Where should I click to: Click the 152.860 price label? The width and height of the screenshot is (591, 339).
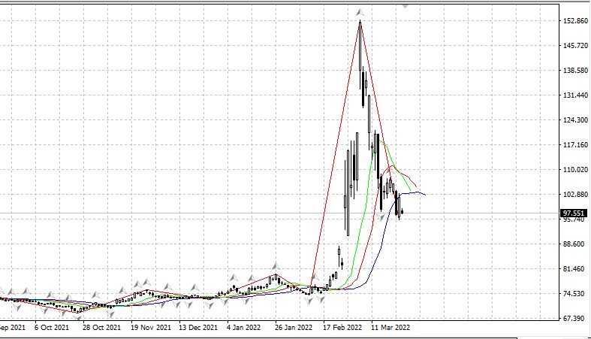[x=575, y=21]
